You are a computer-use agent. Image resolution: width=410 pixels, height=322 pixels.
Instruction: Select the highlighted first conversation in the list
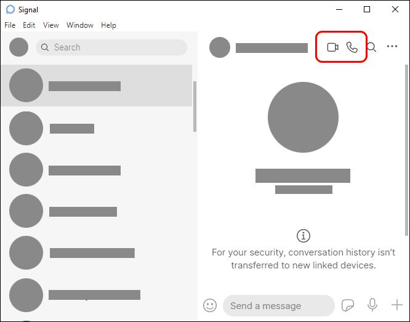(x=97, y=86)
